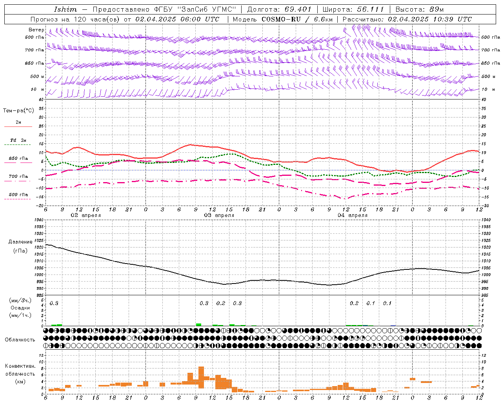This screenshot has width=502, height=401.
Task: Click the Рассчитано: 02.04.2025 10:39 UTC timestamp
Action: pos(407,19)
